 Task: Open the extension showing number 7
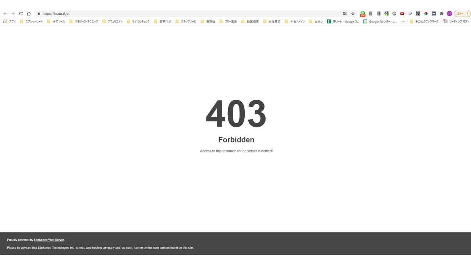pos(371,14)
